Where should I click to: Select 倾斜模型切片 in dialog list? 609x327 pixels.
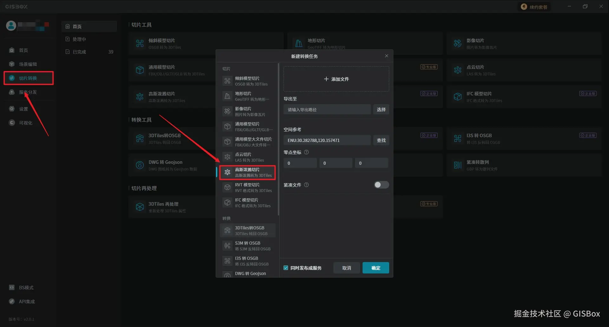click(247, 81)
